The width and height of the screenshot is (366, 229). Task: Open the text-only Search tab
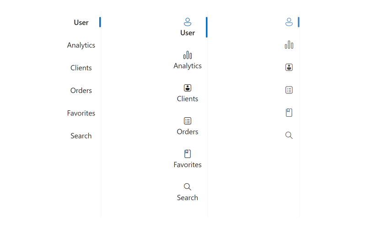[81, 136]
